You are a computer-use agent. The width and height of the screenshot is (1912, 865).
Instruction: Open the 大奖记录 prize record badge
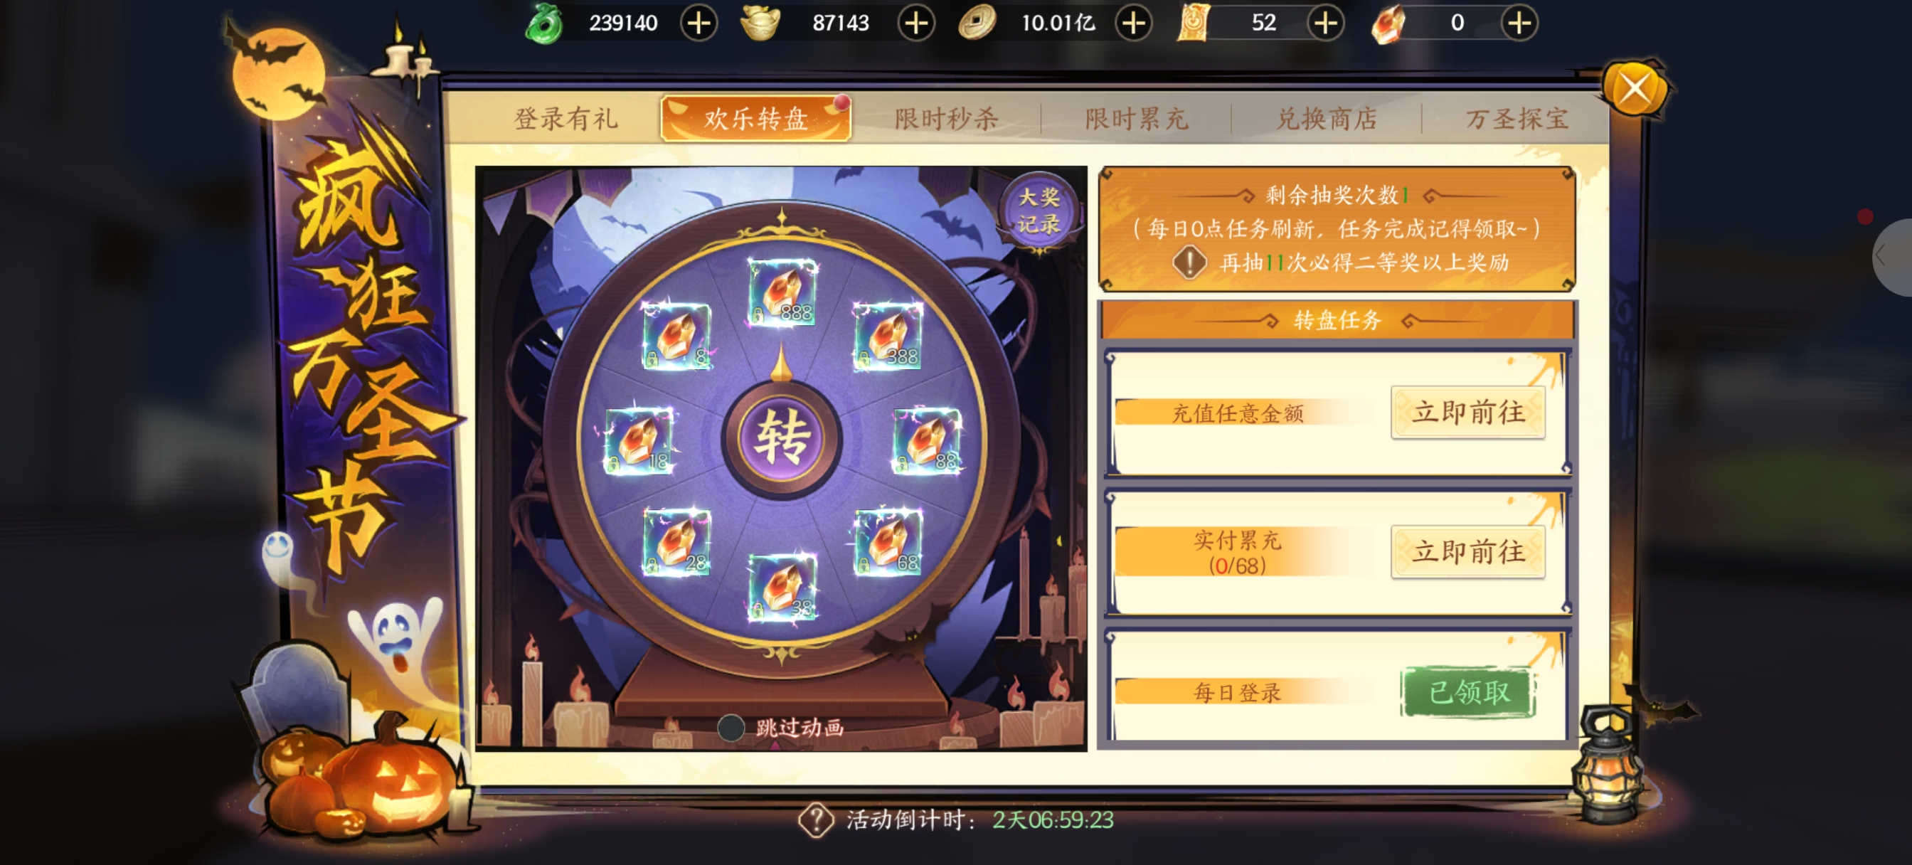click(x=1039, y=211)
